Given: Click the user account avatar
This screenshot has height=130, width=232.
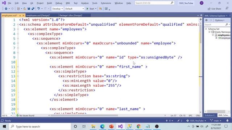Looking at the screenshot, I should (202, 3).
